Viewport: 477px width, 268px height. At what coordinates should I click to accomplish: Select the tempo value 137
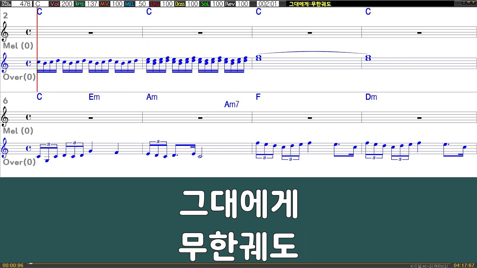tap(92, 4)
